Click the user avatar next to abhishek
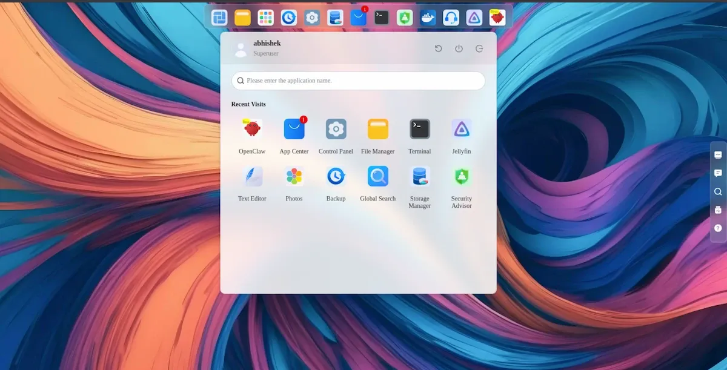This screenshot has width=727, height=370. tap(241, 49)
